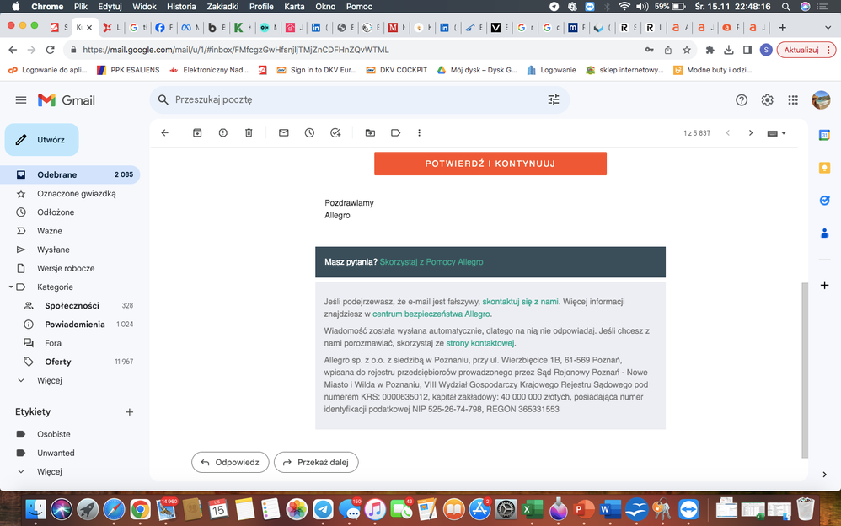
Task: Apply a label to the email
Action: 396,132
